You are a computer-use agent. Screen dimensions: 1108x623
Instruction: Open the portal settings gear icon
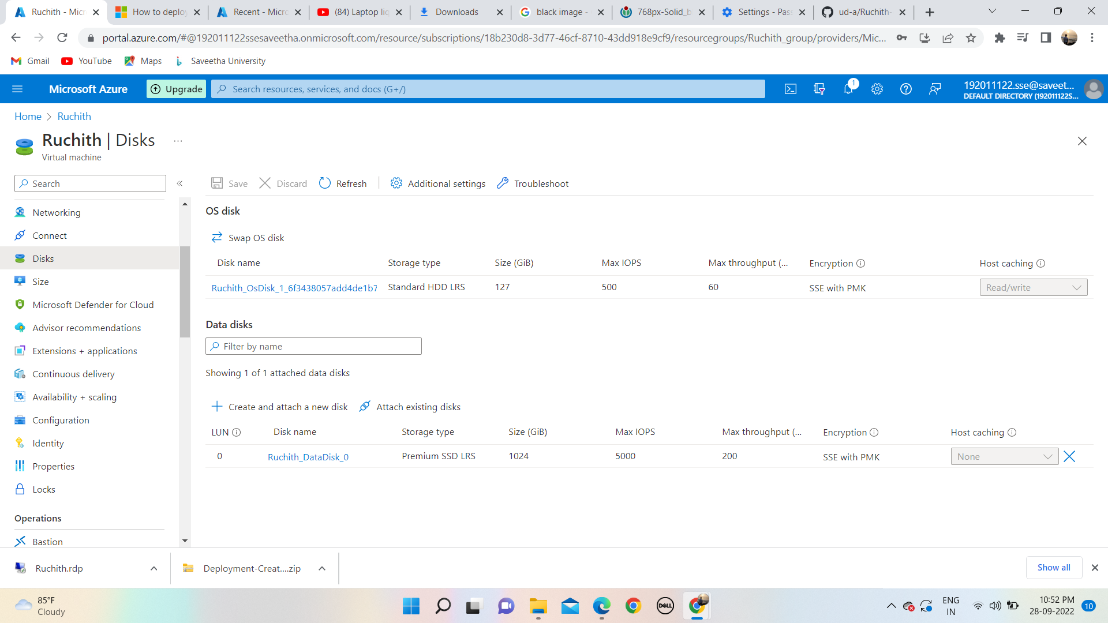877,89
